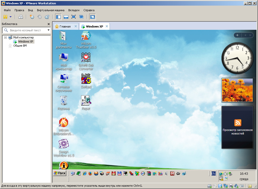
Task: Select the Wilcom TrueSizer e3.0 shortcut
Action: tap(86, 40)
